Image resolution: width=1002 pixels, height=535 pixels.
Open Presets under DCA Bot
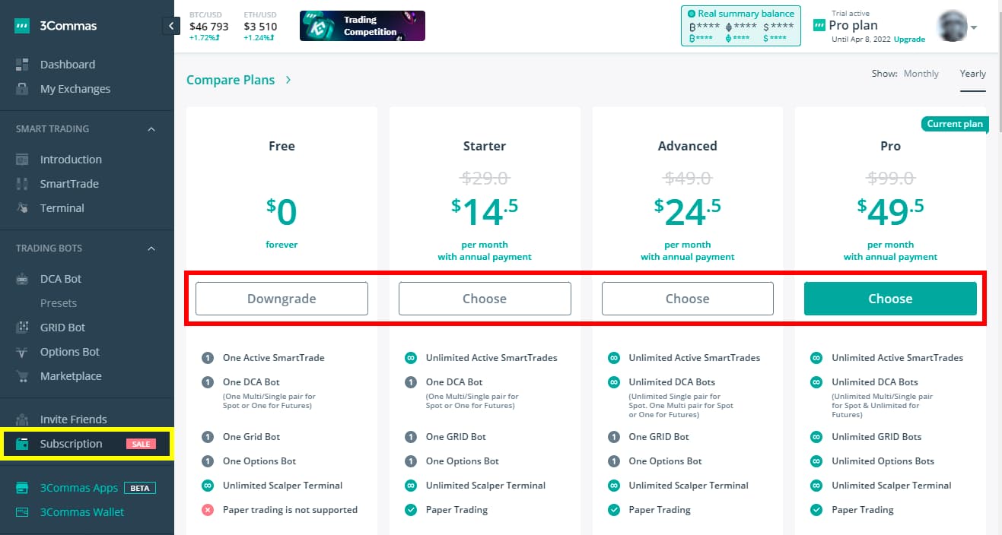tap(59, 303)
